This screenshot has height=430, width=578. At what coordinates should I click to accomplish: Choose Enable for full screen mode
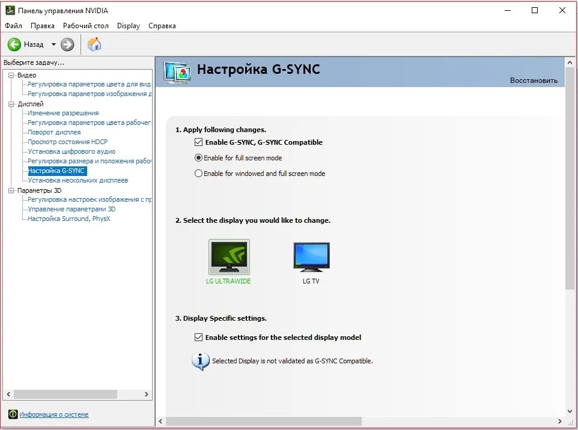pyautogui.click(x=198, y=158)
